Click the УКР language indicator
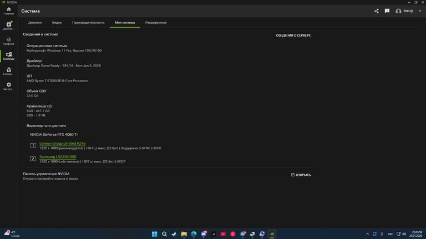The image size is (426, 239). click(x=390, y=234)
